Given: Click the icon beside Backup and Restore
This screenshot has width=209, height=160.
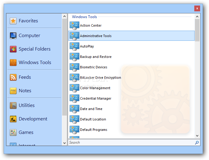Looking at the screenshot, I should tap(74, 57).
